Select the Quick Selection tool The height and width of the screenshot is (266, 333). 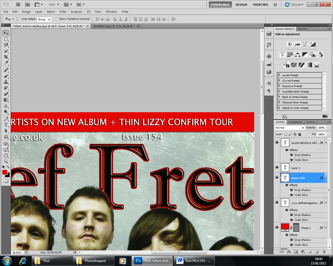click(x=6, y=51)
